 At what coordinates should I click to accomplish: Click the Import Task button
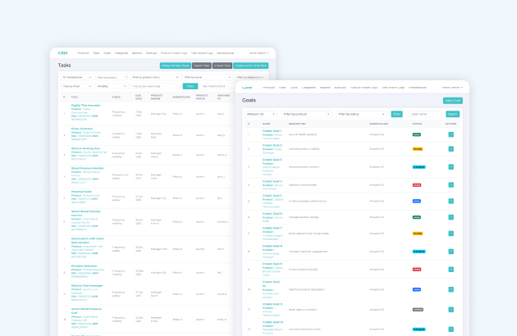pos(222,66)
